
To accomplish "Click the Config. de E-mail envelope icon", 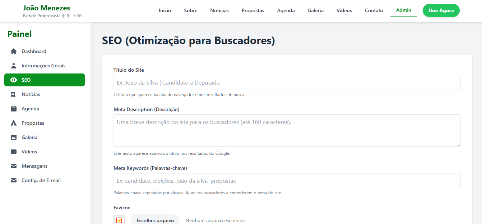I will (x=14, y=180).
